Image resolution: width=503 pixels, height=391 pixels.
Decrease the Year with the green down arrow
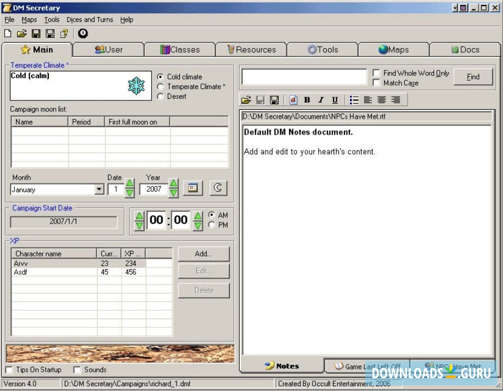point(173,193)
